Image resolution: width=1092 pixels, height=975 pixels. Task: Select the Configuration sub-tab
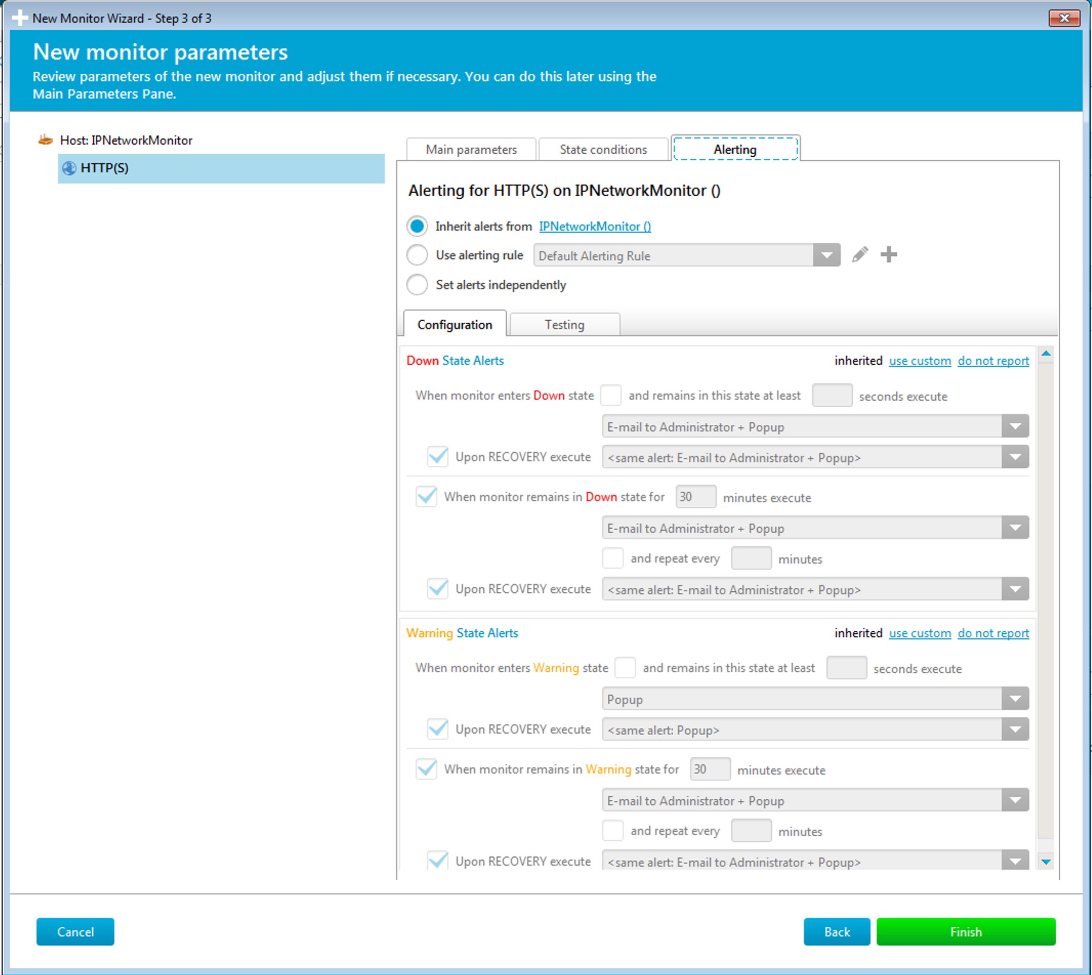coord(455,324)
